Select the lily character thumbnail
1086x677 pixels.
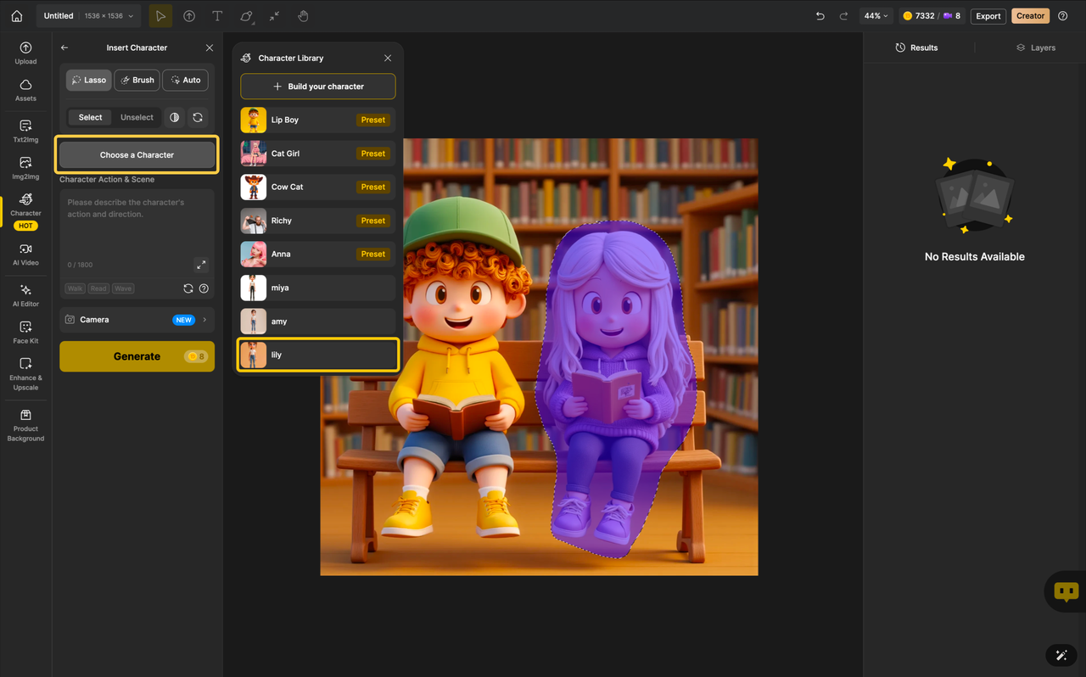[253, 355]
